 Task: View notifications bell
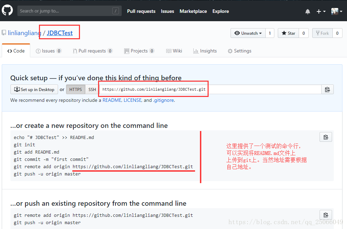coord(308,11)
